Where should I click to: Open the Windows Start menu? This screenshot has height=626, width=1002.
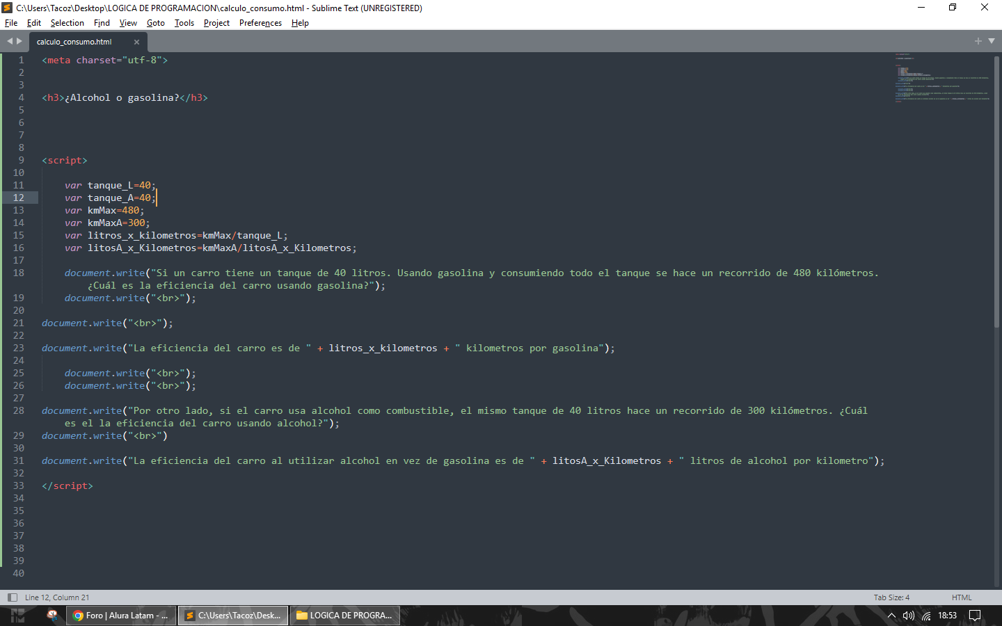point(17,616)
